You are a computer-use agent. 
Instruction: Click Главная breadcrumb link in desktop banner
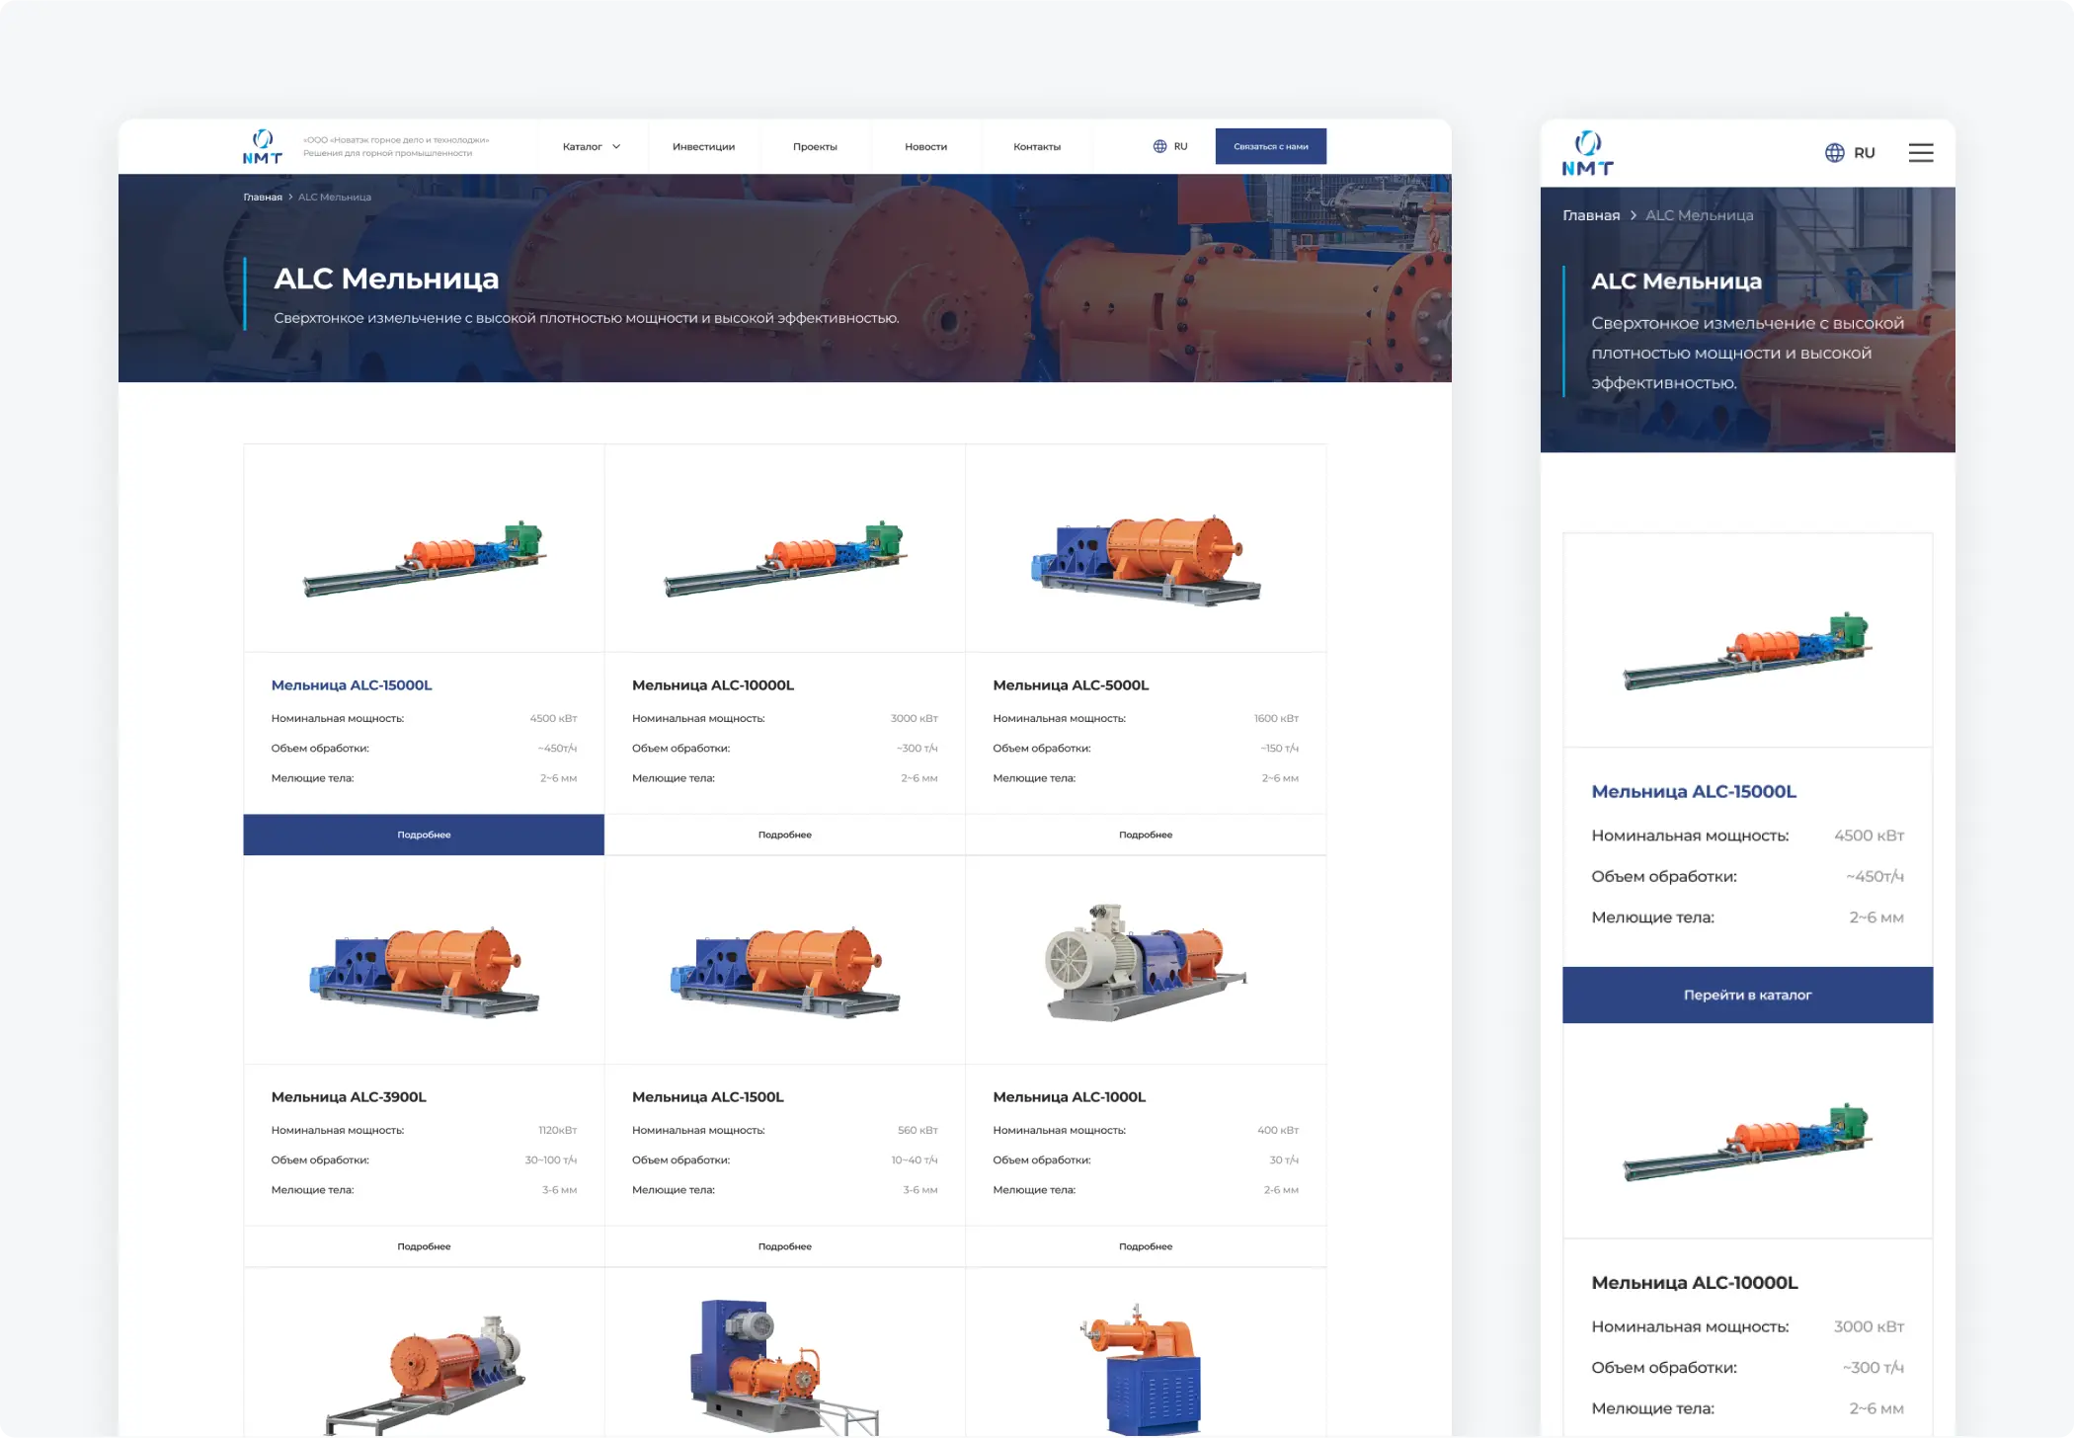(x=263, y=198)
